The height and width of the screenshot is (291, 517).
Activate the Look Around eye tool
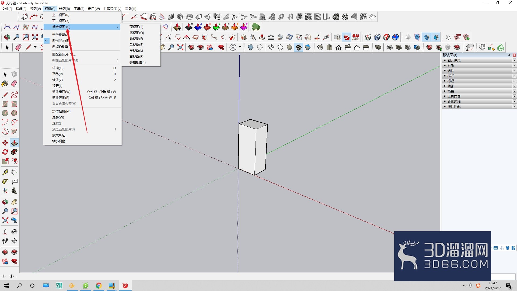[14, 231]
